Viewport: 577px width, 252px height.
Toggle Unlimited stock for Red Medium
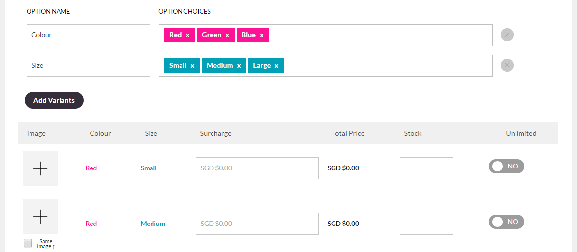[x=507, y=222]
